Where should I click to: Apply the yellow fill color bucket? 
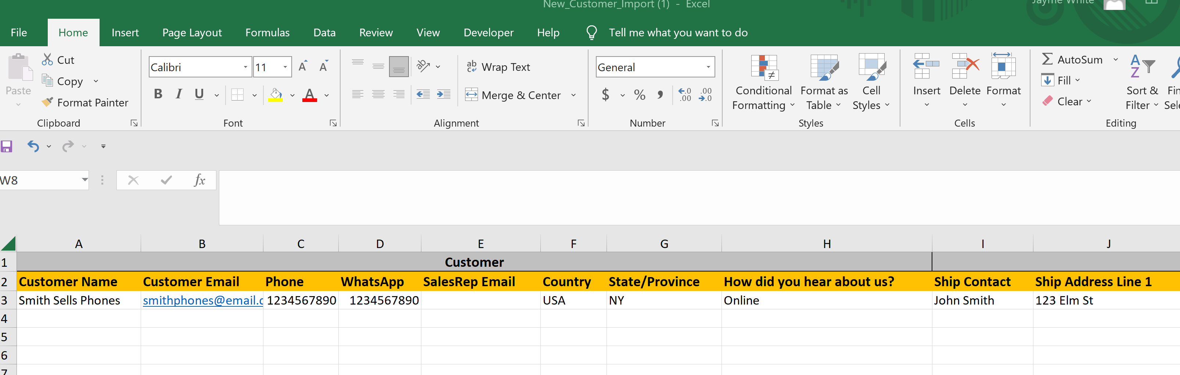tap(275, 95)
